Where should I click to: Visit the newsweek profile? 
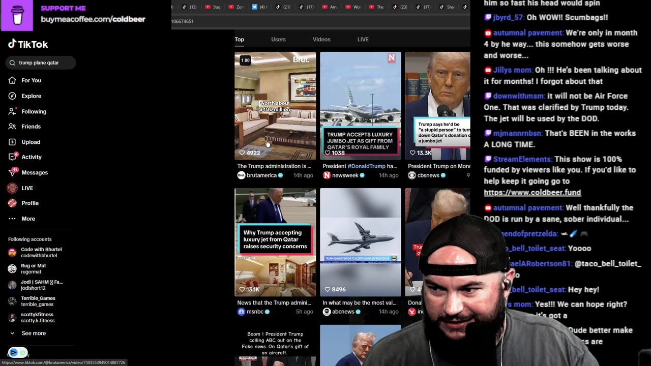pos(345,175)
